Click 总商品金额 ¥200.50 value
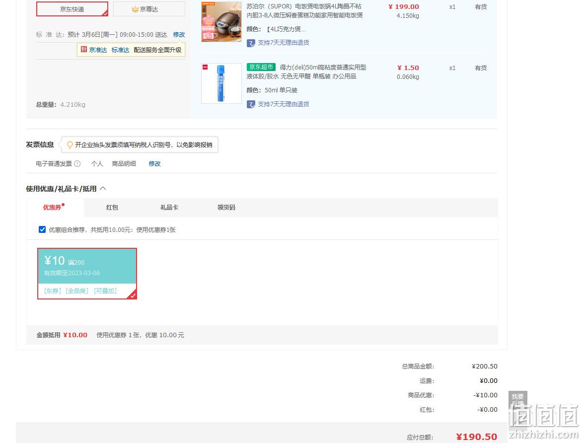 (x=485, y=367)
